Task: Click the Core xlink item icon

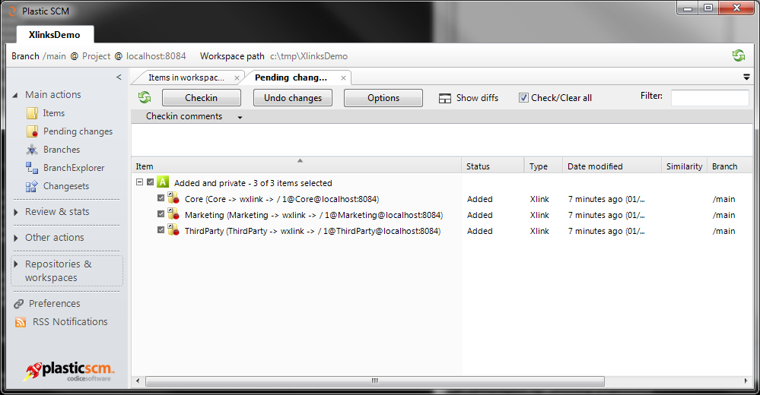Action: pos(173,198)
